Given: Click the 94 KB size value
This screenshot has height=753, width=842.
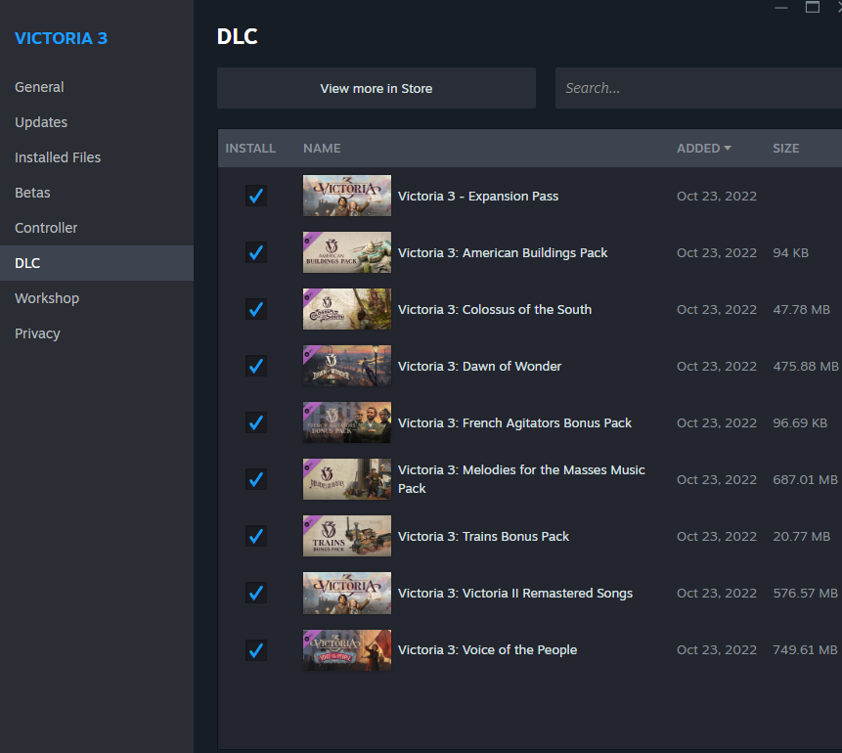Looking at the screenshot, I should click(790, 253).
